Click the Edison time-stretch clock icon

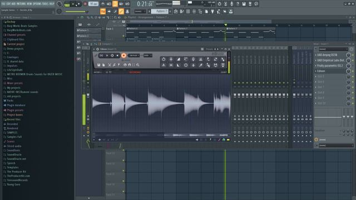186,65
